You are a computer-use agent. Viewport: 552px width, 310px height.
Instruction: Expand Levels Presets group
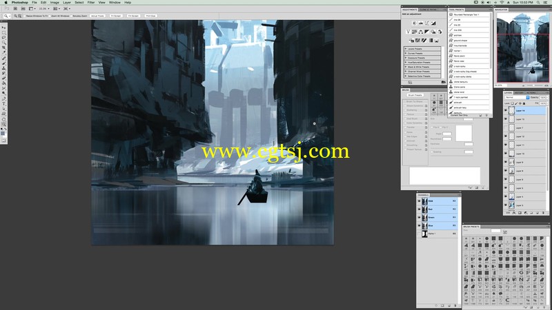406,49
